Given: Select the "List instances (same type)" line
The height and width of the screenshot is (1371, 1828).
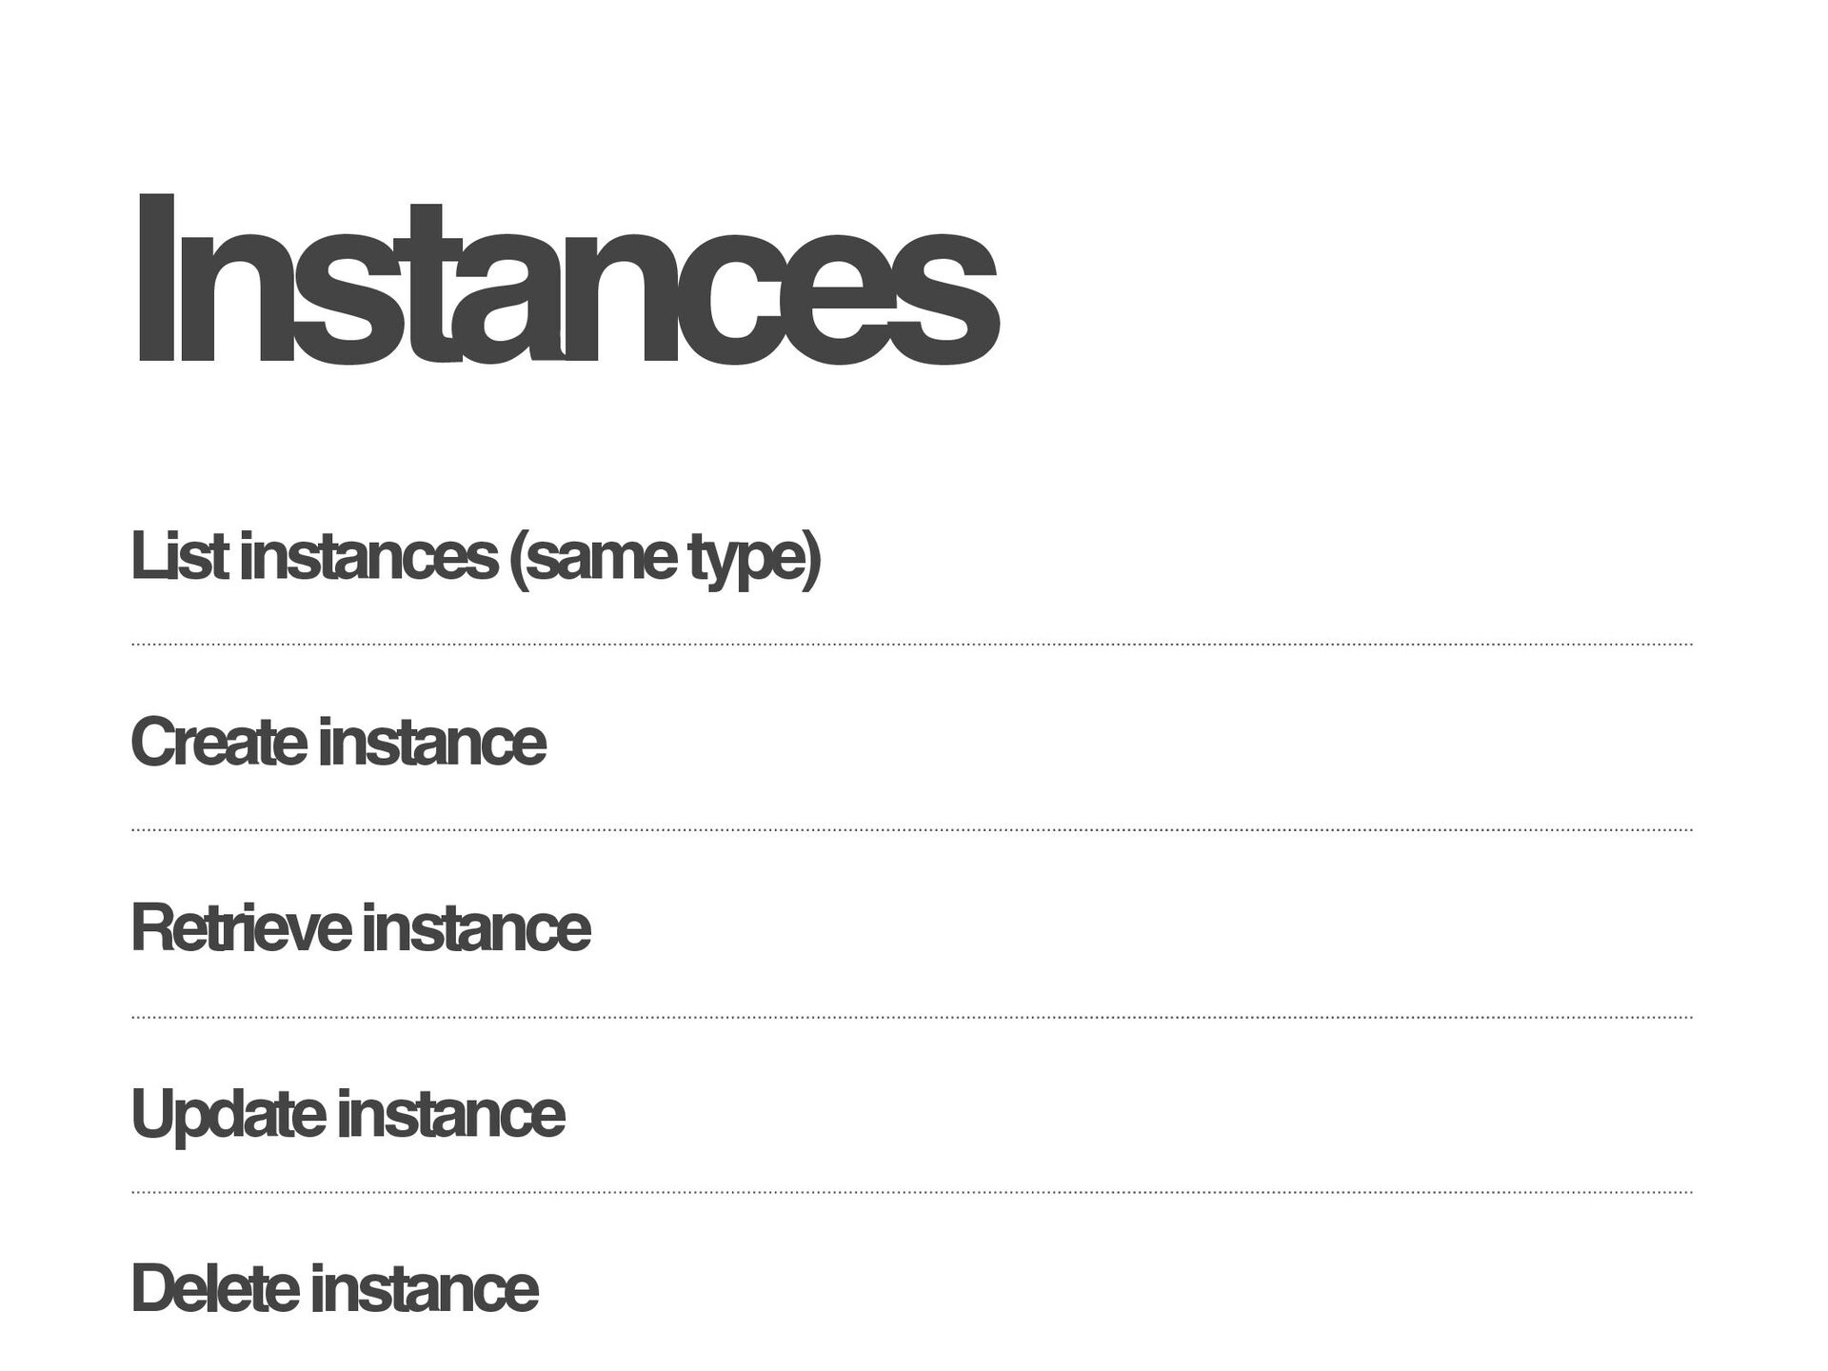Looking at the screenshot, I should pyautogui.click(x=475, y=557).
